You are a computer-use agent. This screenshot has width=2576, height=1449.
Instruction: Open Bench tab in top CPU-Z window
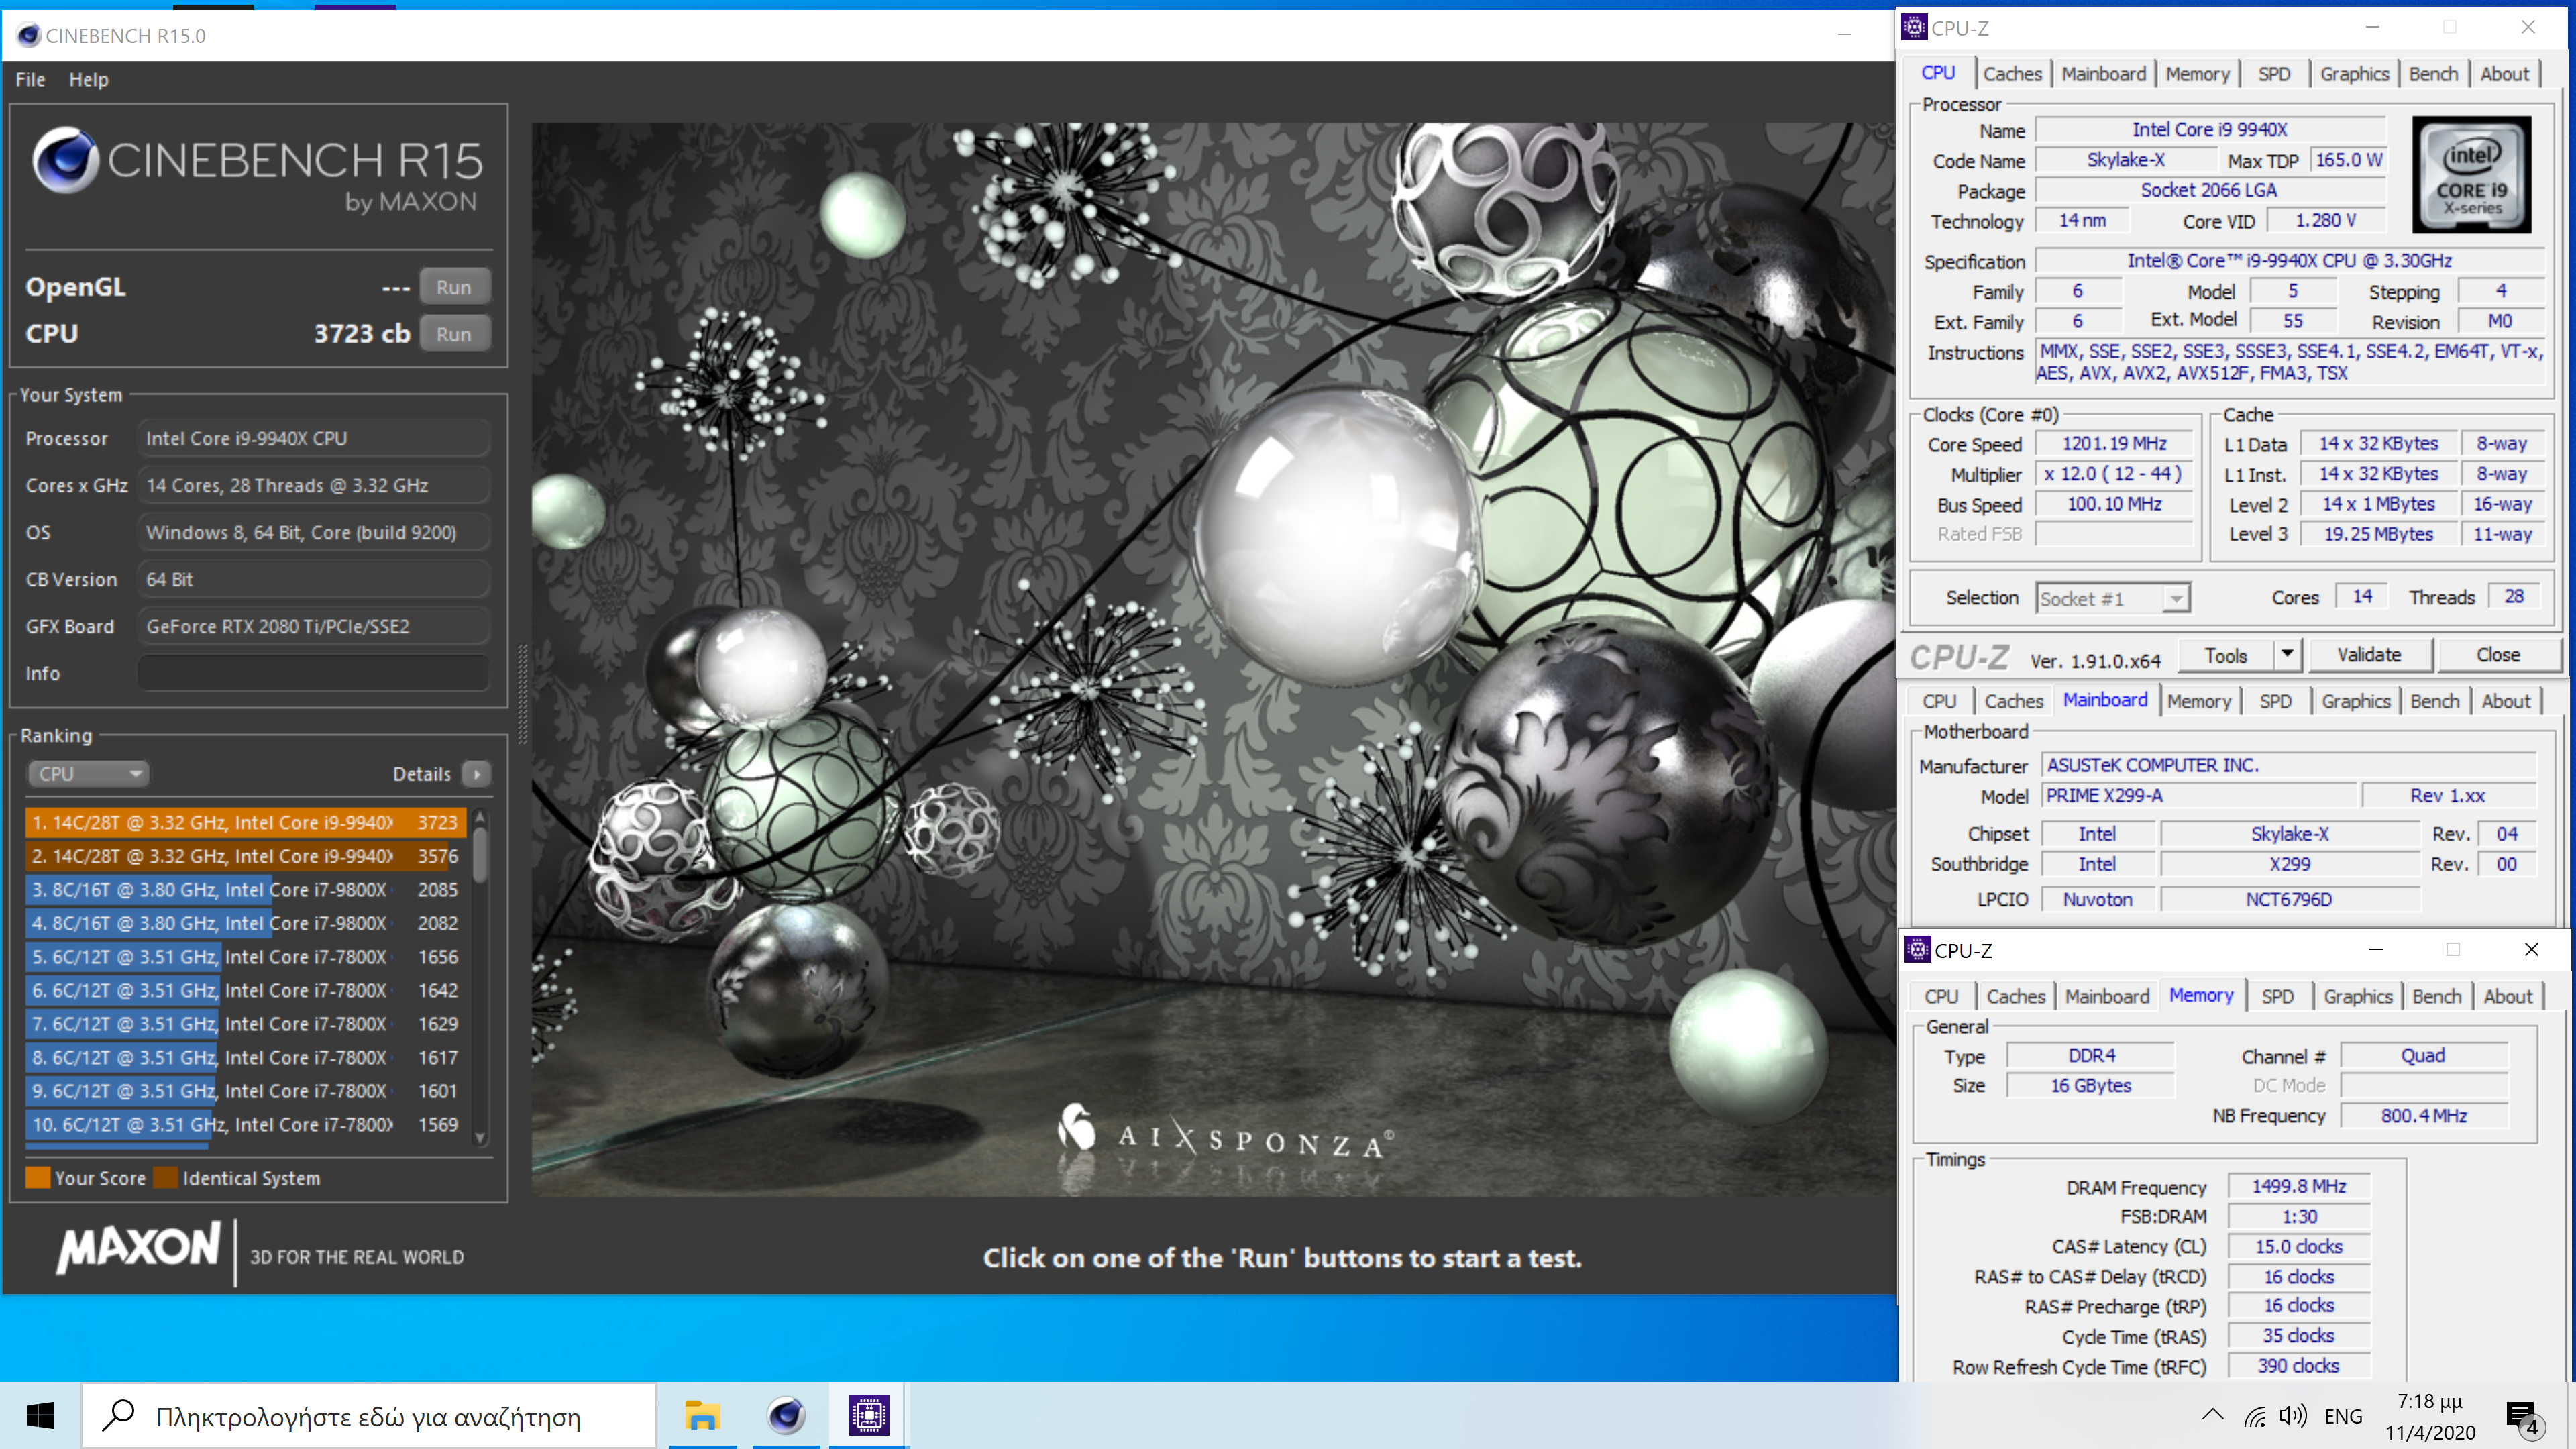click(2433, 74)
